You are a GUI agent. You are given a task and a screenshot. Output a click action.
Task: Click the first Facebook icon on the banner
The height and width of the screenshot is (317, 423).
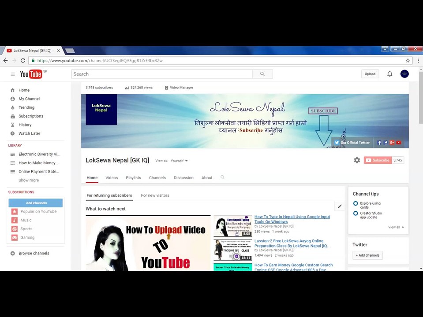tap(379, 143)
